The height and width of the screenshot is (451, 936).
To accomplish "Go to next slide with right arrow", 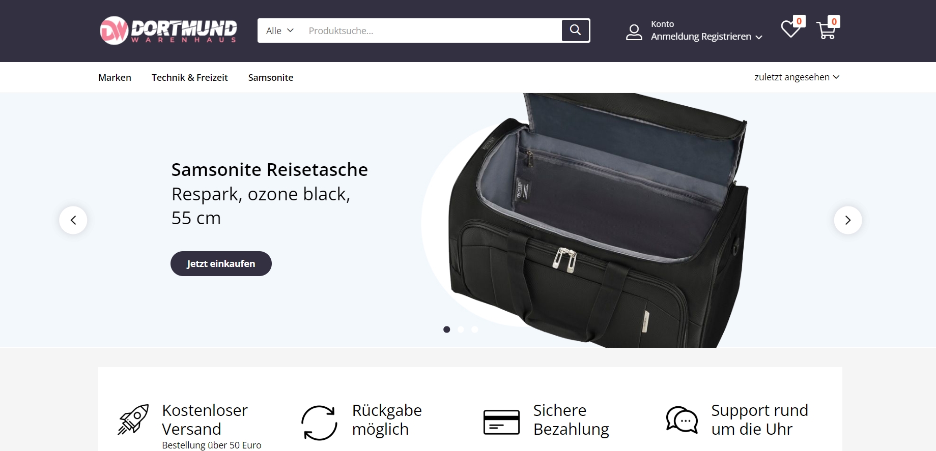I will pyautogui.click(x=848, y=220).
